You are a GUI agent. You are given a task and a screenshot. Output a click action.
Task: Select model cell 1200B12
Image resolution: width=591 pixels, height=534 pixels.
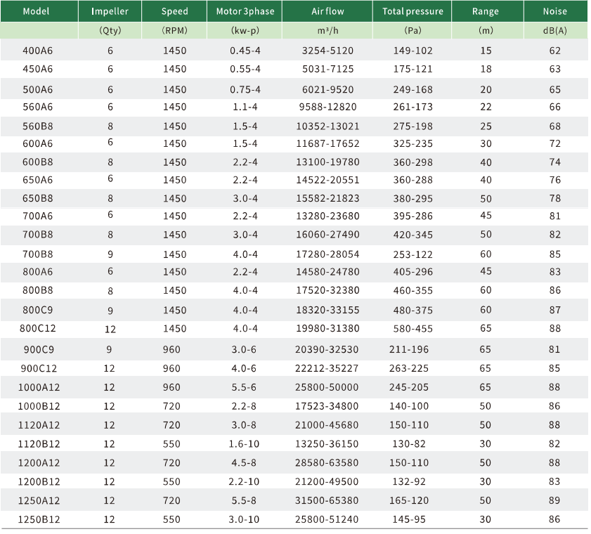click(39, 481)
